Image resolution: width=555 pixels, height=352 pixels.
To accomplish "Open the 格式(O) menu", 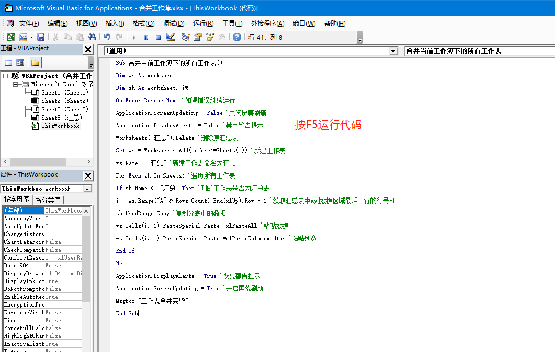I will pos(144,24).
